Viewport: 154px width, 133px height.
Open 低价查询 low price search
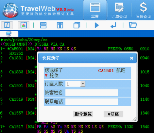[143, 10]
